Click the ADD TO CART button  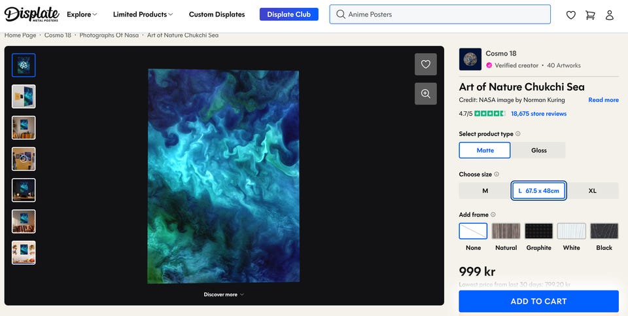coord(538,301)
